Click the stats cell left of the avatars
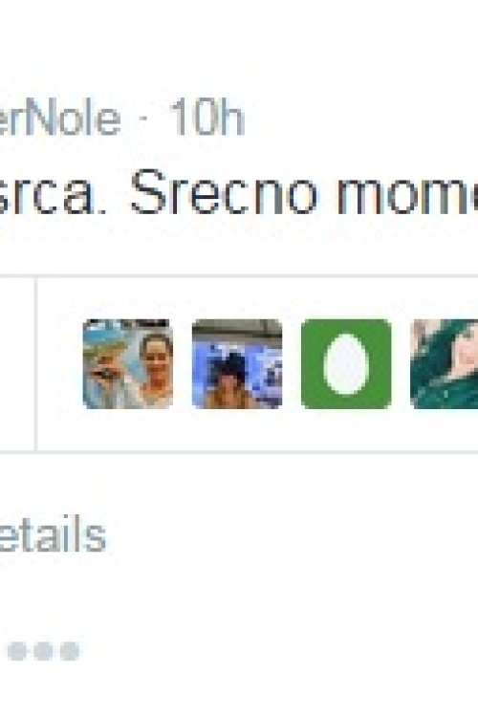 tap(17, 364)
